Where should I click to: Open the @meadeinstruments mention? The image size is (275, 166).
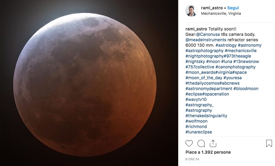click(206, 40)
